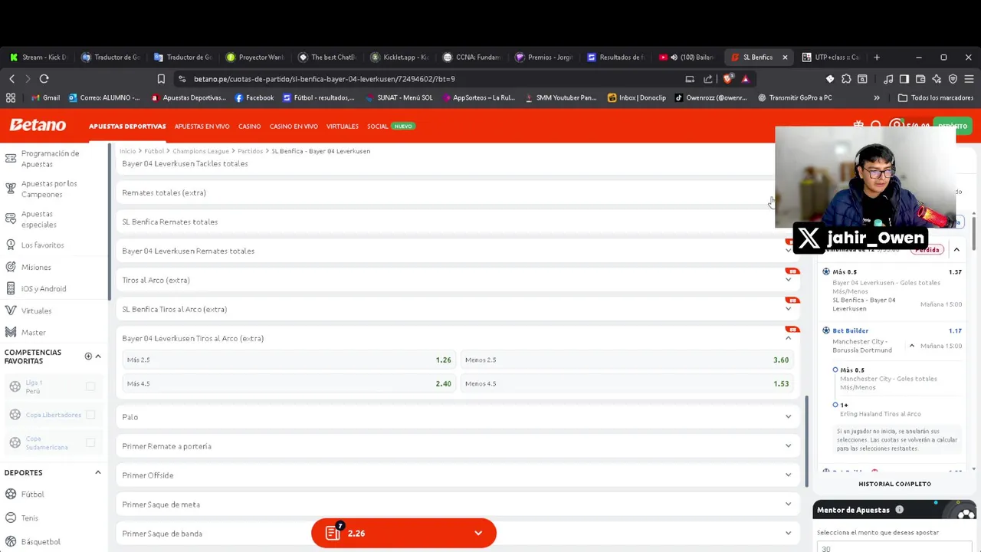Select Tenis under Deportes
This screenshot has width=981, height=552.
tap(29, 517)
